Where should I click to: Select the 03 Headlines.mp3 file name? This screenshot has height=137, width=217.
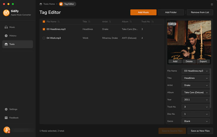point(56,29)
